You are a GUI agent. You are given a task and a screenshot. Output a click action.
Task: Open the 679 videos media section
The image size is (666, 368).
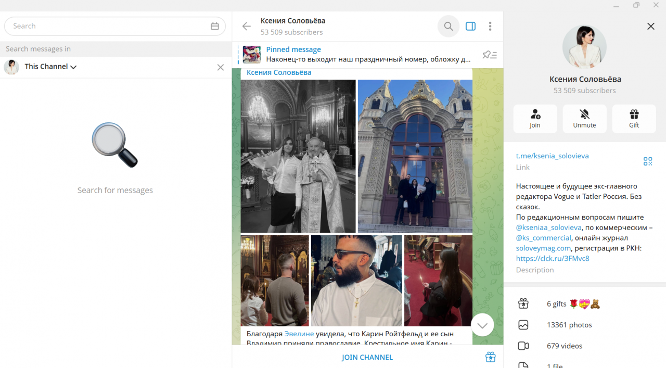[565, 346]
